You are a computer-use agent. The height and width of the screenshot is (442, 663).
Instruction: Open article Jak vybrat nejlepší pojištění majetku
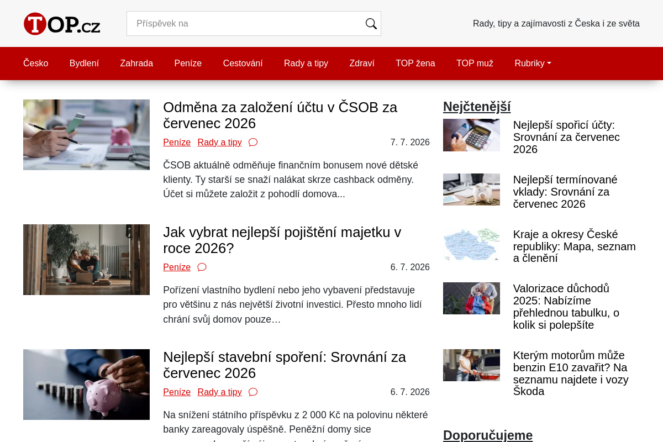click(x=282, y=240)
